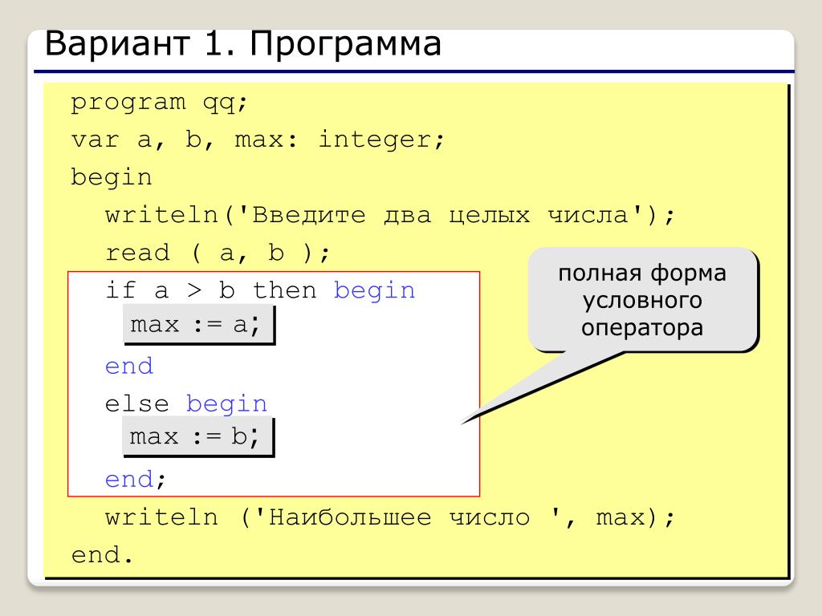This screenshot has height=616, width=822.
Task: Click the line 'else begin'
Action: [x=186, y=404]
